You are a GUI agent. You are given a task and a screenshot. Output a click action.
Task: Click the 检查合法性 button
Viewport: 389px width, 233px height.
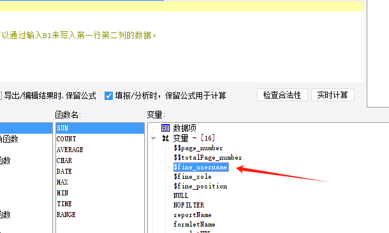click(283, 95)
